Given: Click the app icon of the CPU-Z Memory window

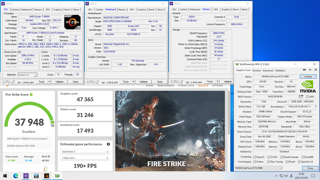Looking at the screenshot, I should [x=171, y=4].
